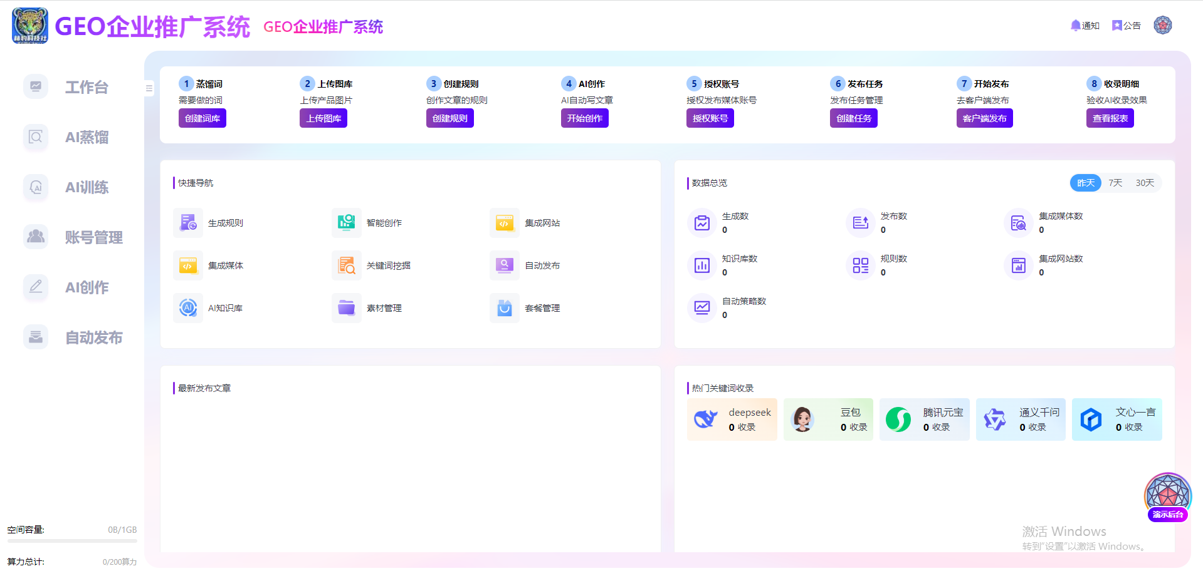Open the 公告 announcements panel

[1126, 25]
